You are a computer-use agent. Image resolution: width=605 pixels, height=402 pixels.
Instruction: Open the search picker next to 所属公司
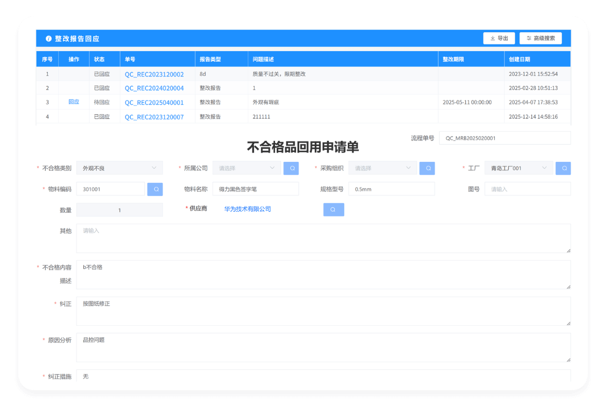(291, 168)
